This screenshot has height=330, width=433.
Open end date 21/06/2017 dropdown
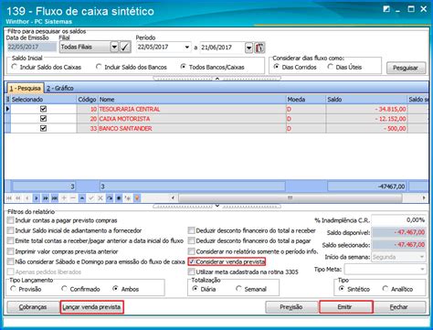pos(248,48)
